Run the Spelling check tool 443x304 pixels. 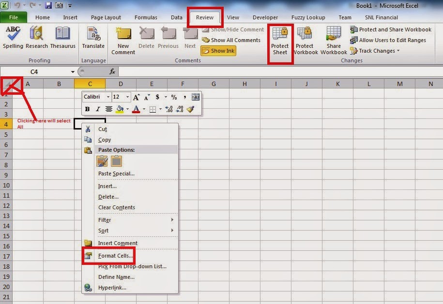click(13, 38)
